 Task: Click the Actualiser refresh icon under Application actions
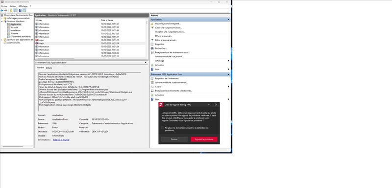pyautogui.click(x=152, y=65)
